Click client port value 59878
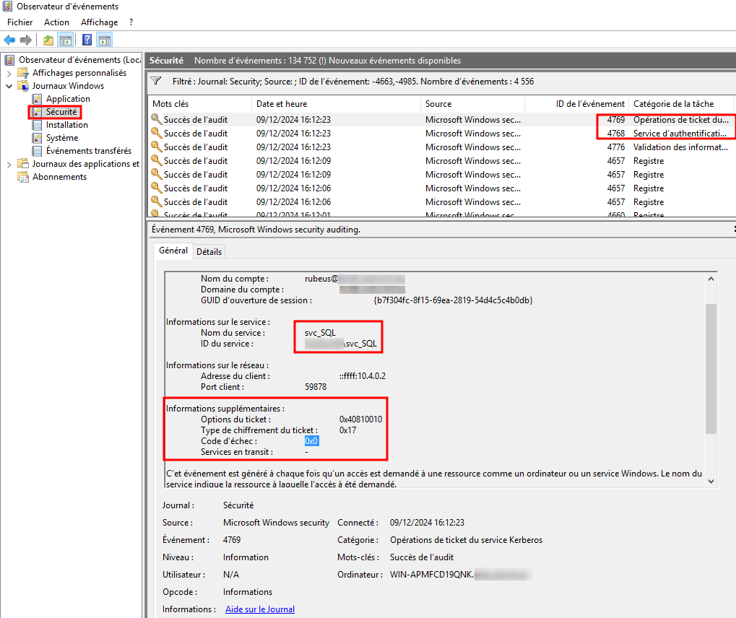 [x=316, y=387]
